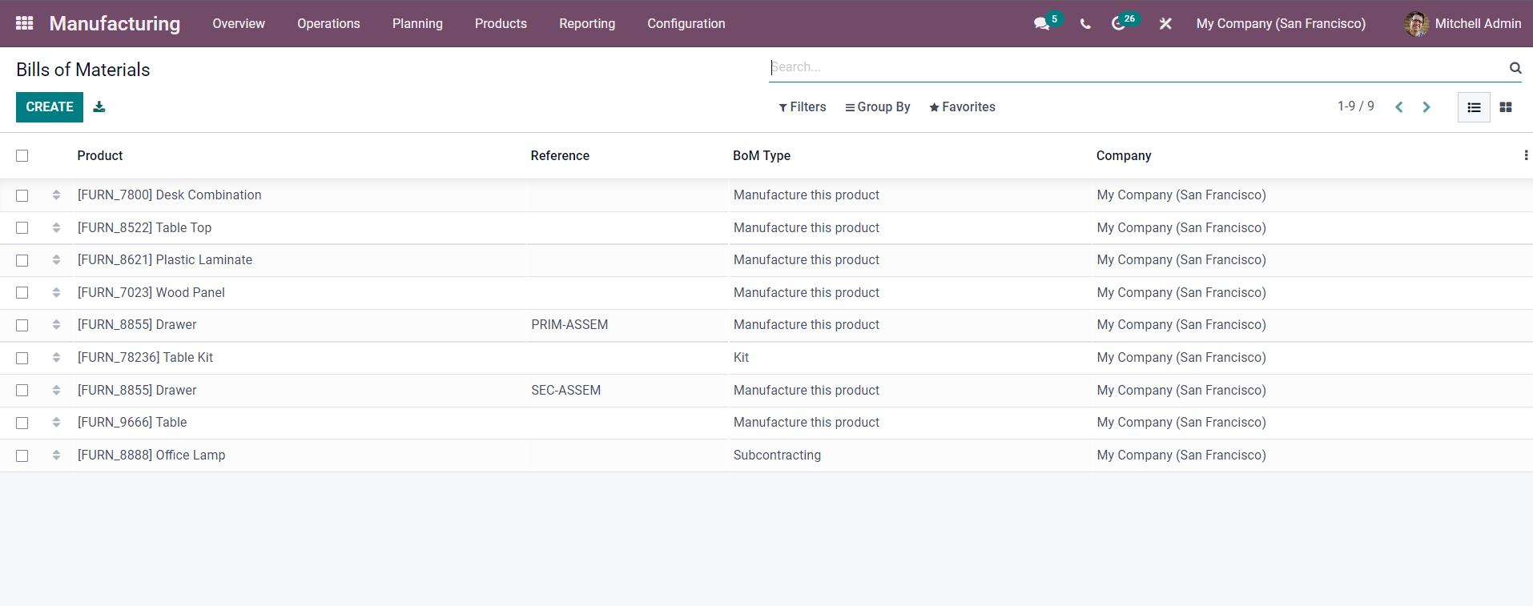Open the activities clock icon
Viewport: 1533px width, 606px height.
(x=1118, y=24)
